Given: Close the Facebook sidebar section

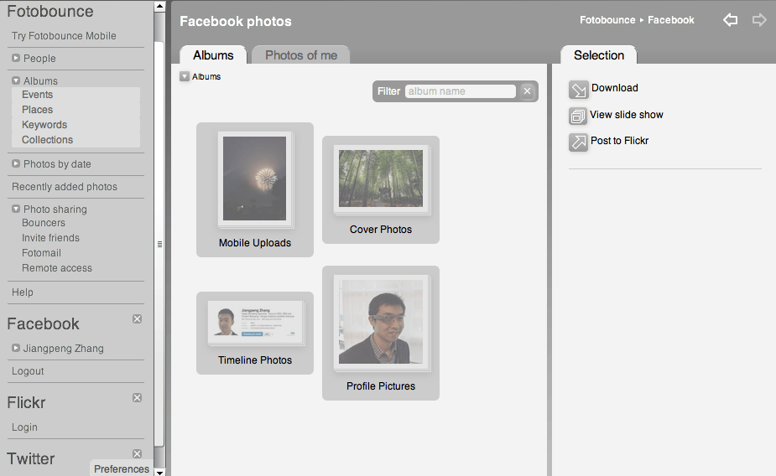Looking at the screenshot, I should coord(138,319).
